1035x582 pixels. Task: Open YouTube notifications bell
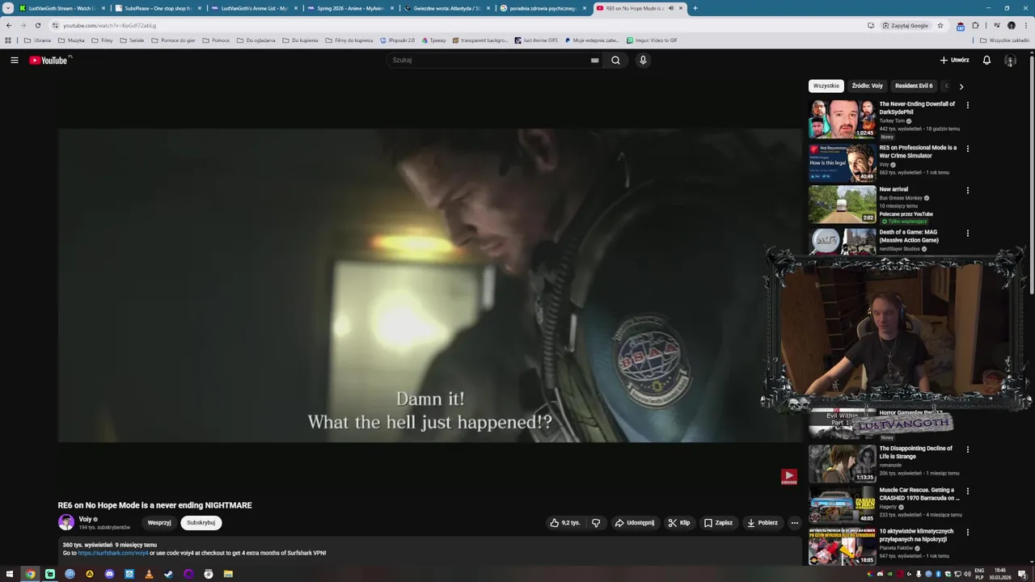(x=986, y=60)
